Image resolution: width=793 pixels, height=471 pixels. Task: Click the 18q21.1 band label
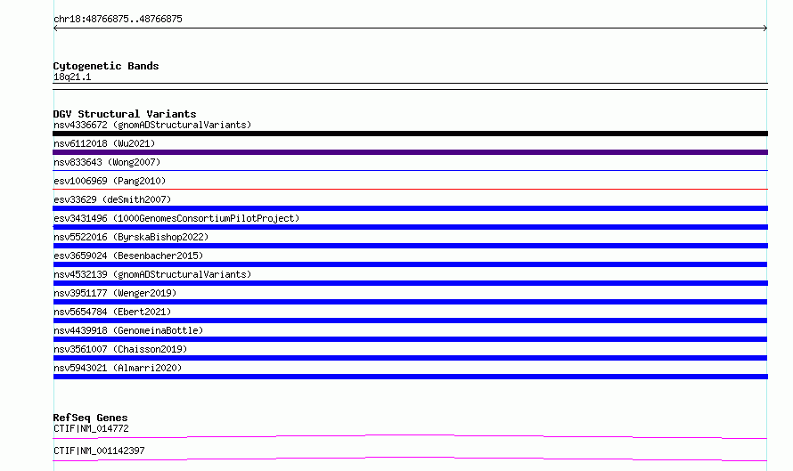pos(72,77)
